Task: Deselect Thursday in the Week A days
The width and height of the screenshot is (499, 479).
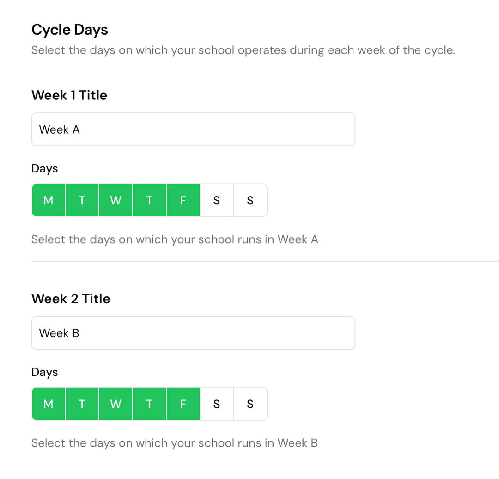Action: (x=149, y=200)
